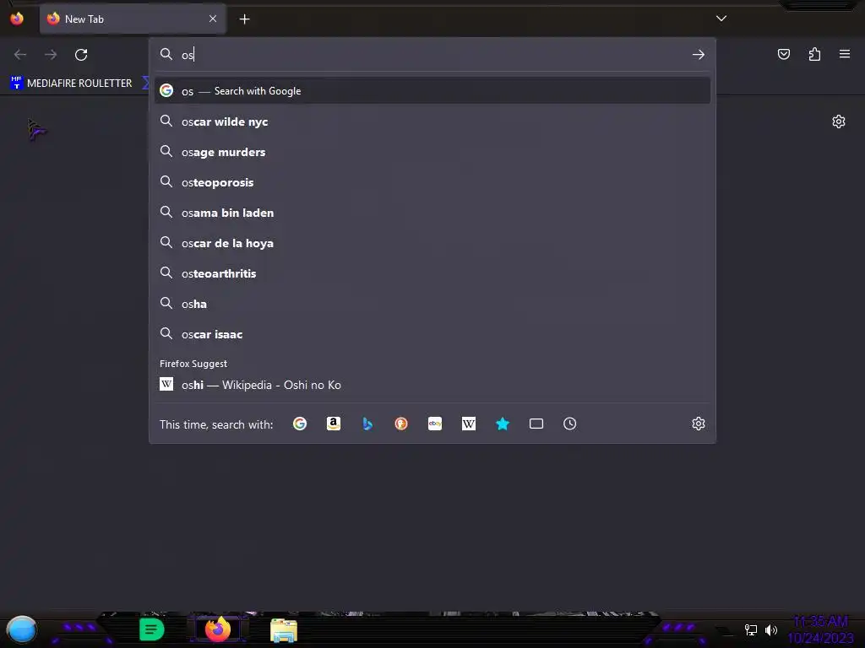The image size is (865, 648).
Task: Open a new tab with the plus button
Action: coord(244,19)
